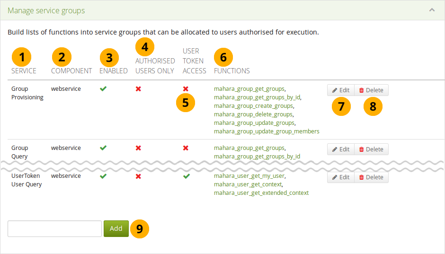
Task: Edit the Group Provisioning service
Action: (340, 90)
